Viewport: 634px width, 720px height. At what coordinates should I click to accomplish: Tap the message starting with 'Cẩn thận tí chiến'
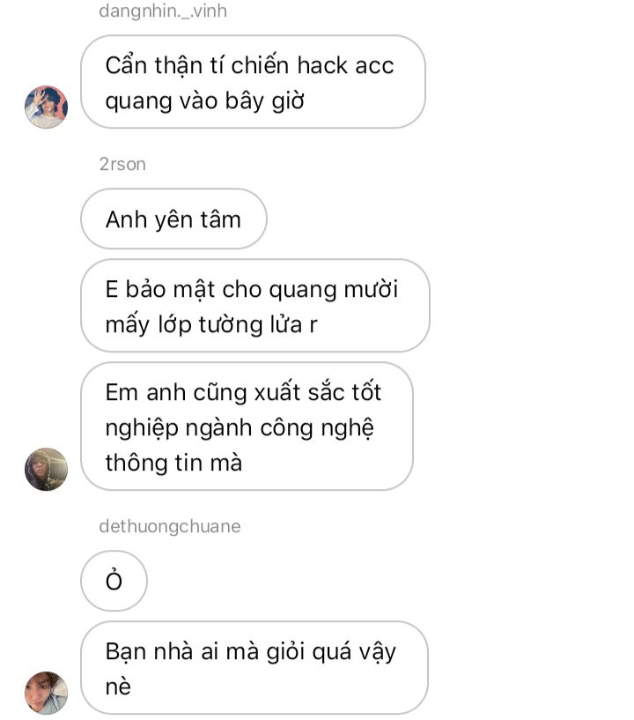(253, 82)
